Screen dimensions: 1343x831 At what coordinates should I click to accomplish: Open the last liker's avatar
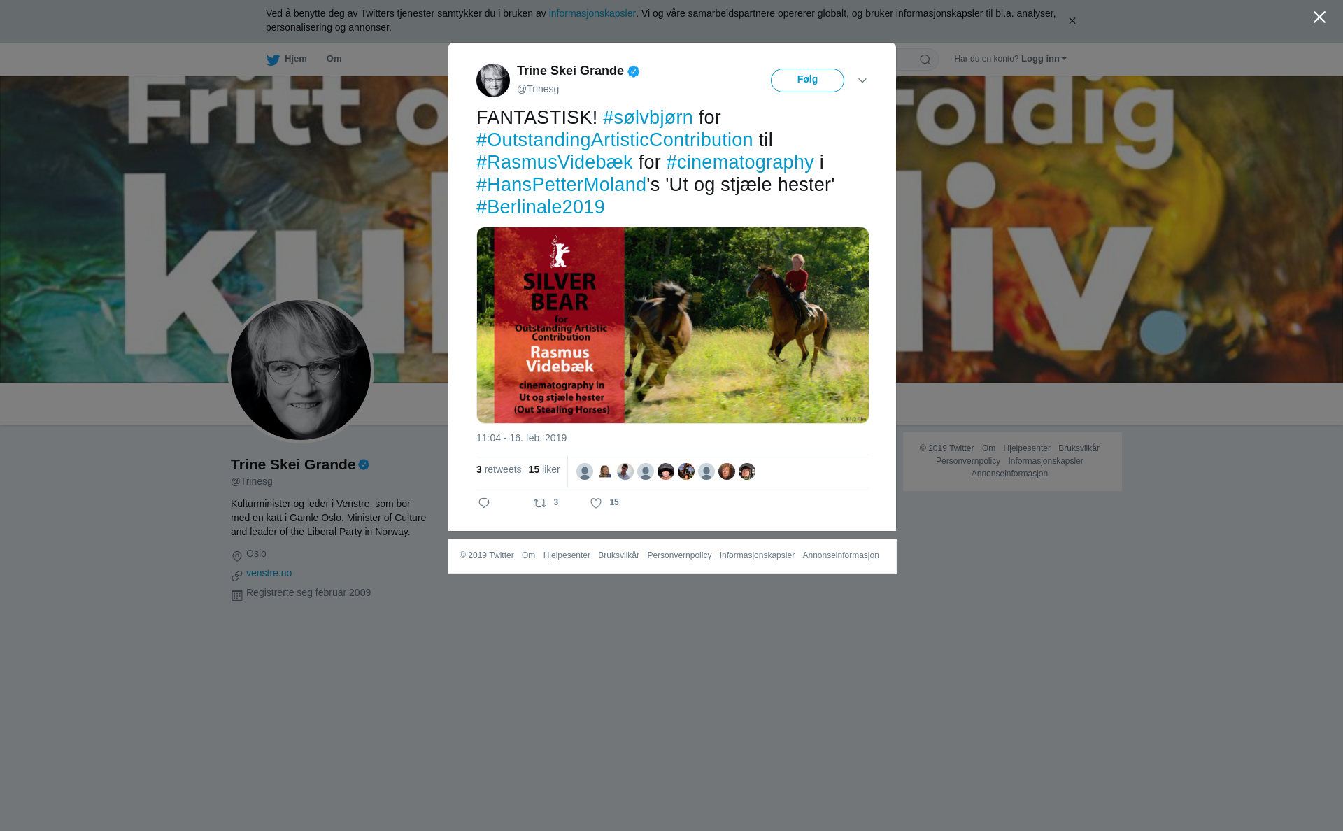point(747,471)
